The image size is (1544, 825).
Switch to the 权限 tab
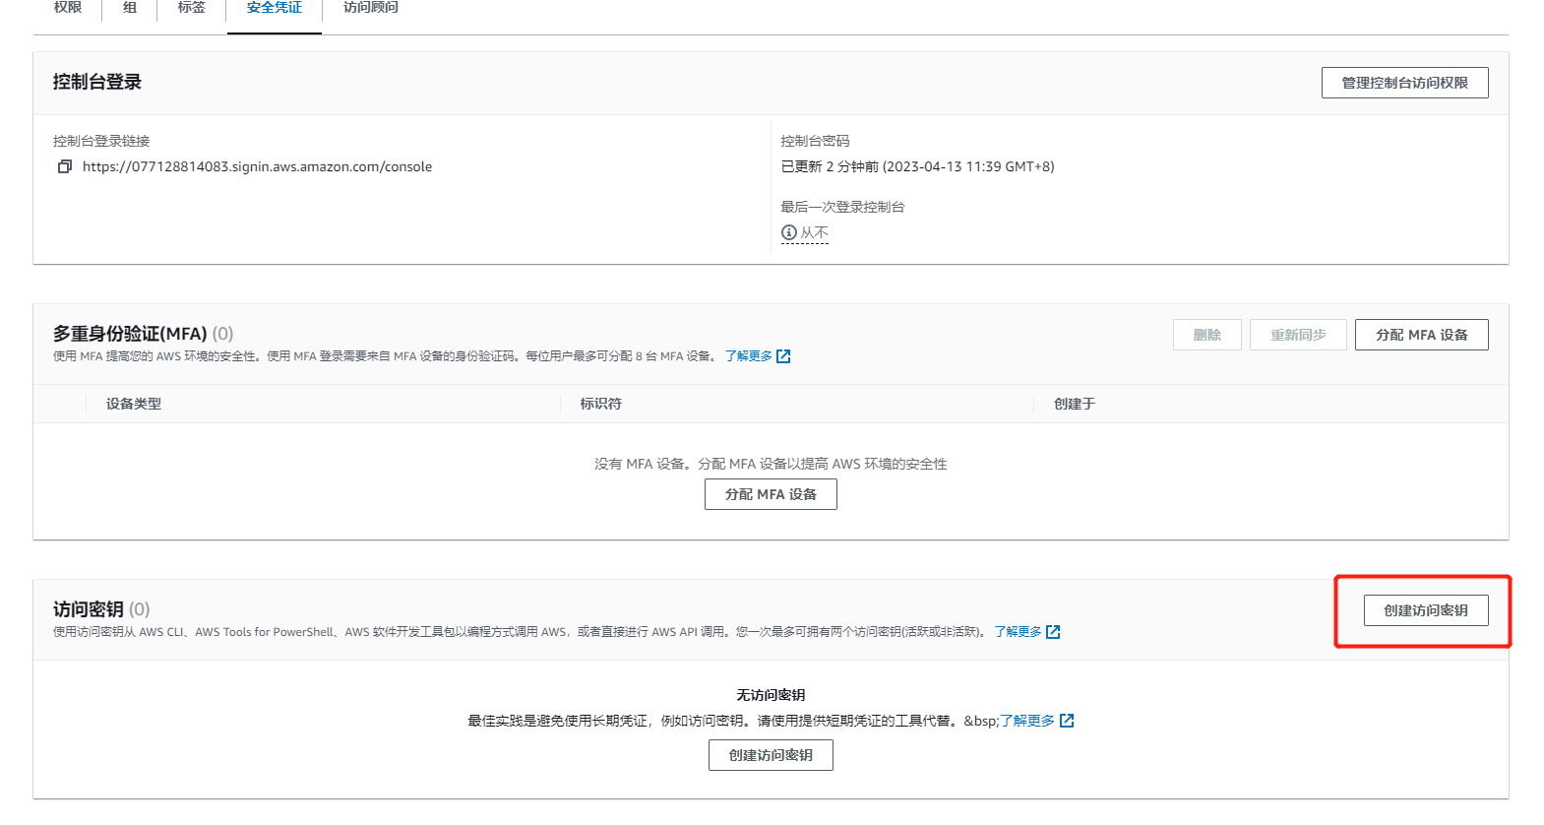click(68, 8)
